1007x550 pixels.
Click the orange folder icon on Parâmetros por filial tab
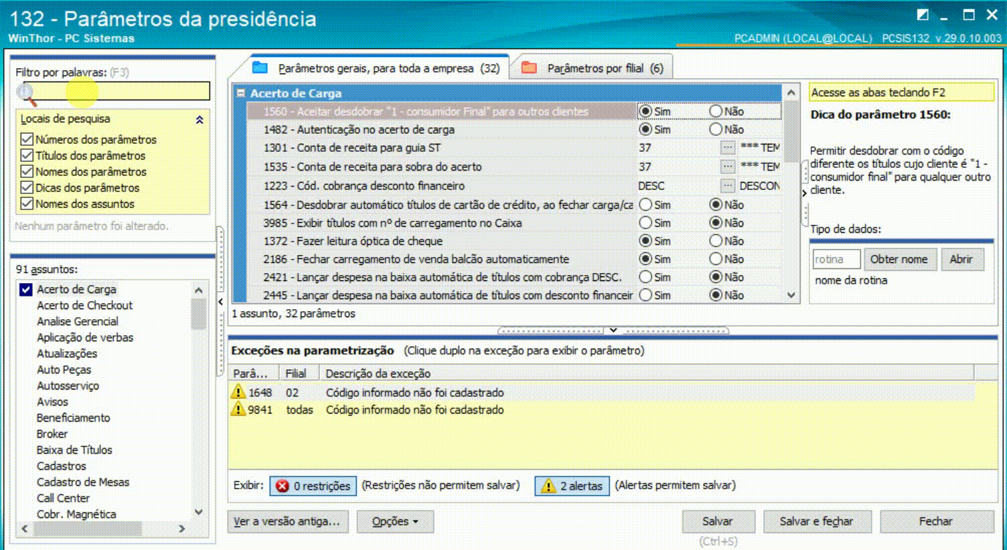point(530,68)
